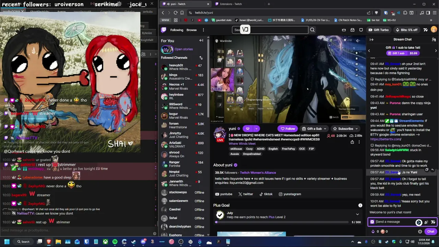The height and width of the screenshot is (247, 439).
Task: Click the Windows Start button
Action: point(7,242)
